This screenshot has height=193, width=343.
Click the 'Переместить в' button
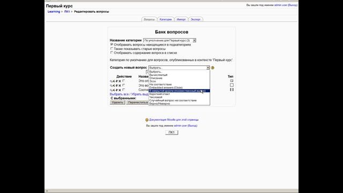(x=138, y=102)
